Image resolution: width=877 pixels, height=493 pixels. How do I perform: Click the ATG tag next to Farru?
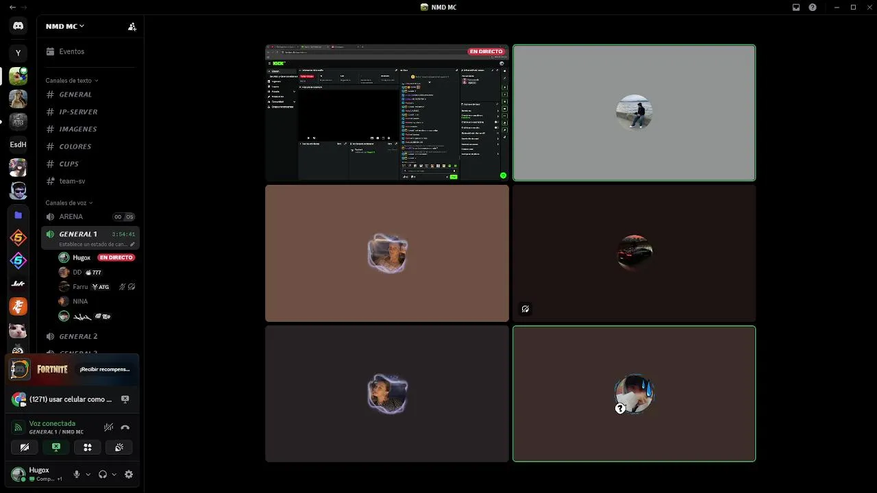(101, 287)
